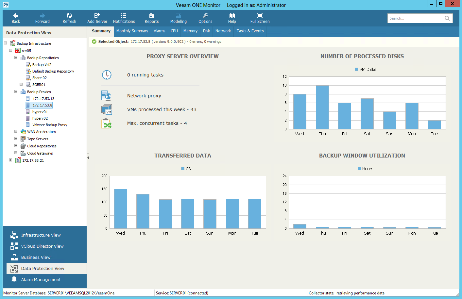Click the SOBR01 repository icon
The image size is (462, 299).
coord(28,85)
